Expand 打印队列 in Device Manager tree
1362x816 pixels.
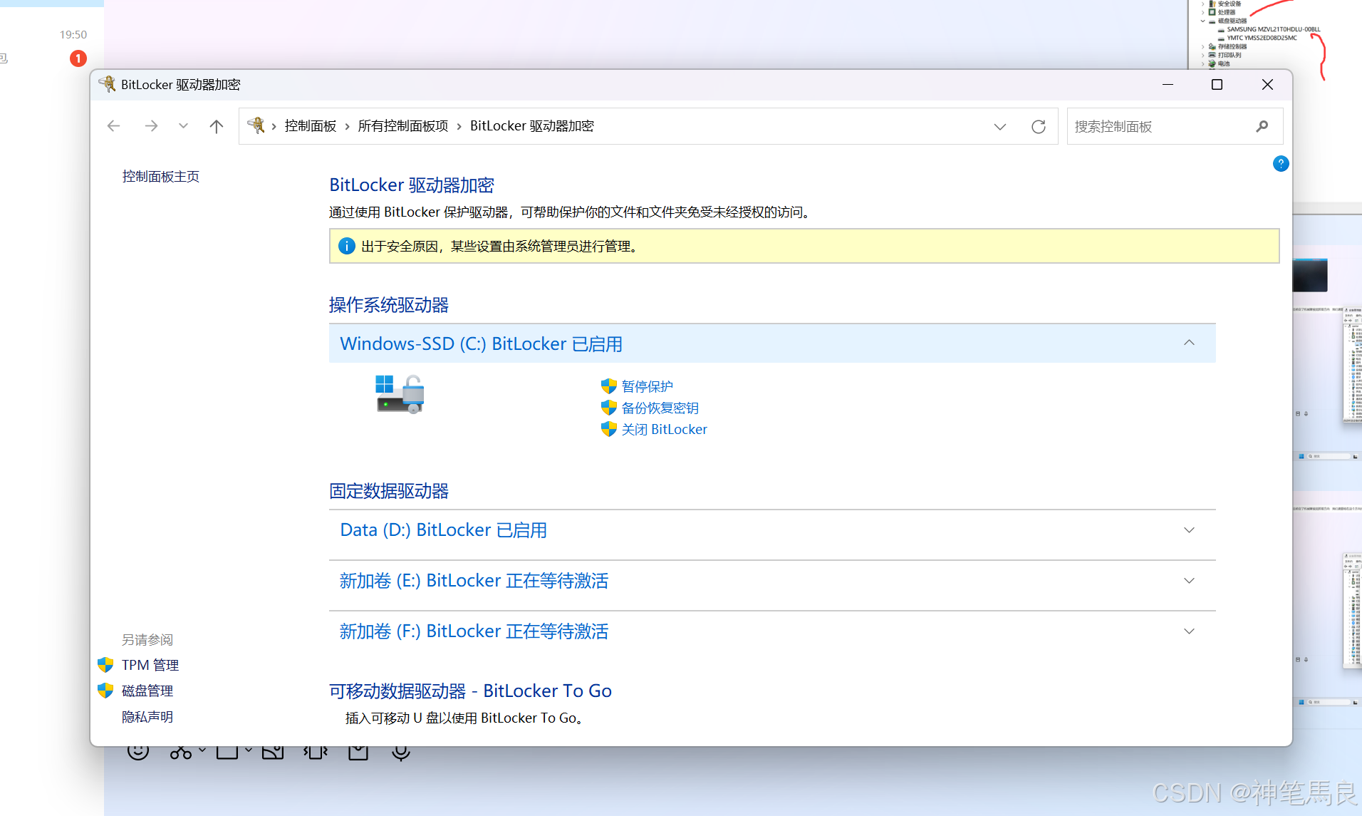[1203, 55]
